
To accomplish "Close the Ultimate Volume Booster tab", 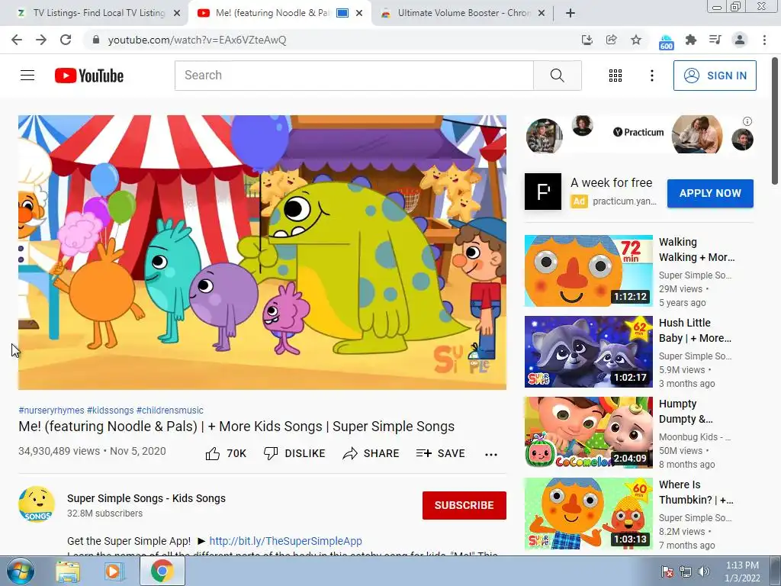I will click(542, 14).
